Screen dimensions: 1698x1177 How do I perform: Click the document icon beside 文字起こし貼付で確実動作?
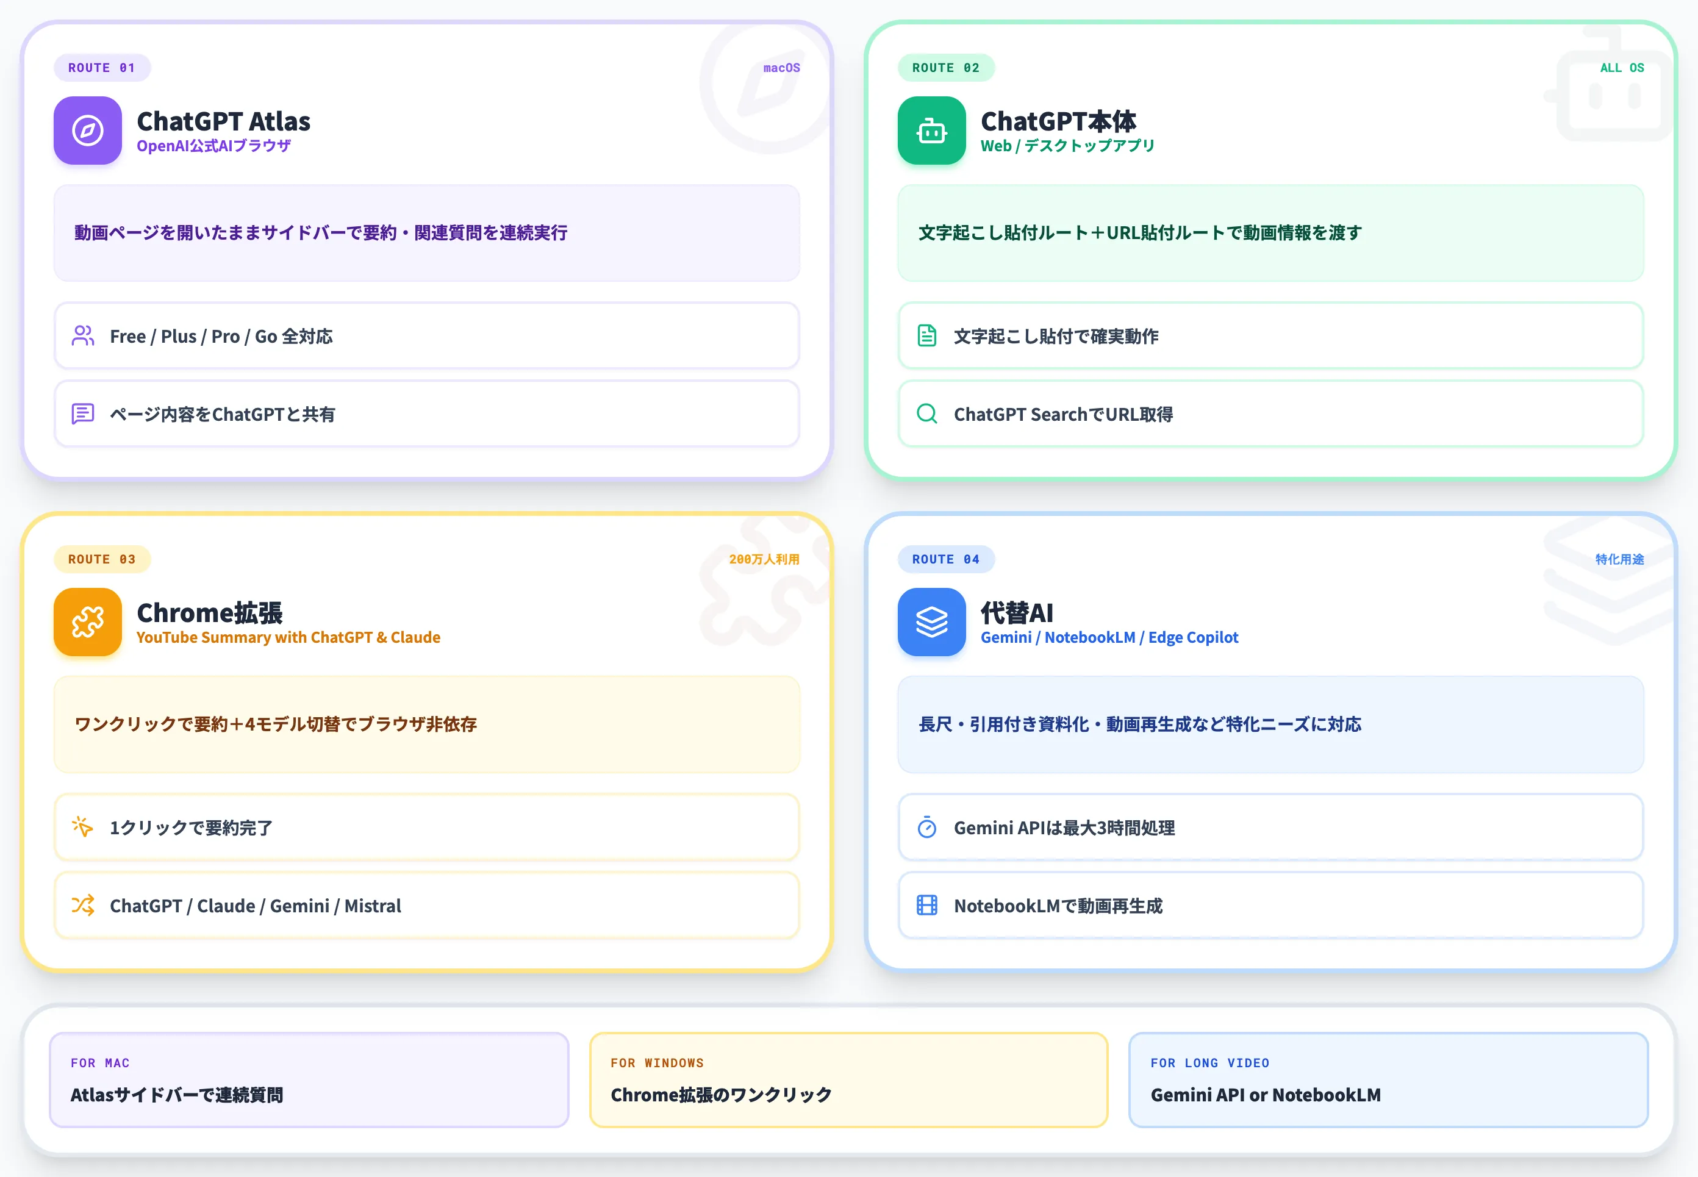[926, 335]
